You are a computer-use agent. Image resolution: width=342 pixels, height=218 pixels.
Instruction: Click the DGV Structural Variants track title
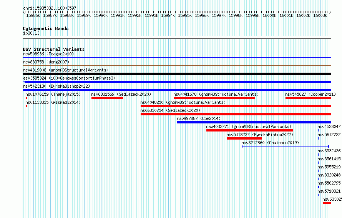click(54, 49)
